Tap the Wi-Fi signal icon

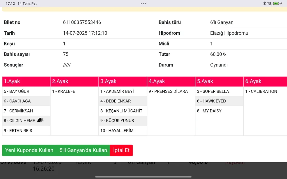tap(269, 3)
